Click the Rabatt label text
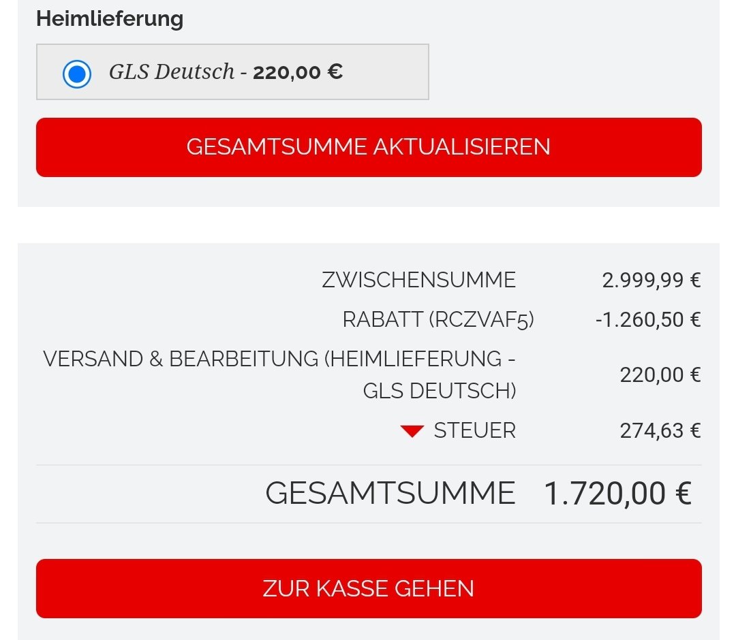 (382, 319)
